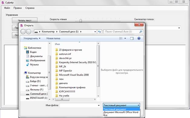Select folder 23 февраля и прочее
190x118 pixels.
[69, 50]
